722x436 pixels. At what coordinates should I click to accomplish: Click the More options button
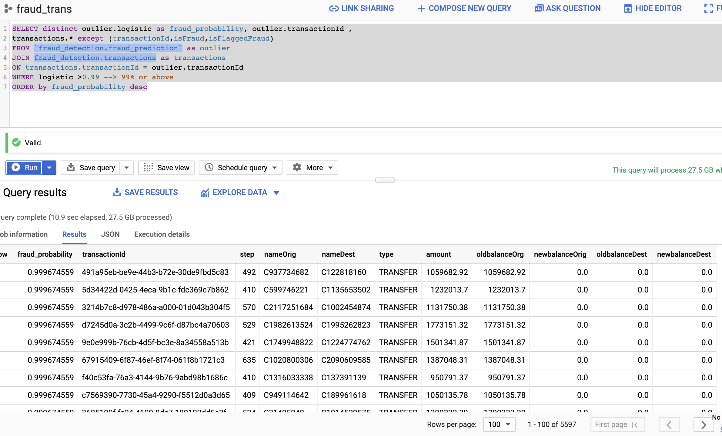313,167
